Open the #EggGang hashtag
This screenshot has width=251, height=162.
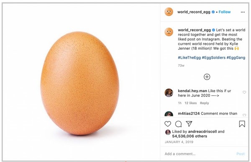tap(236, 57)
